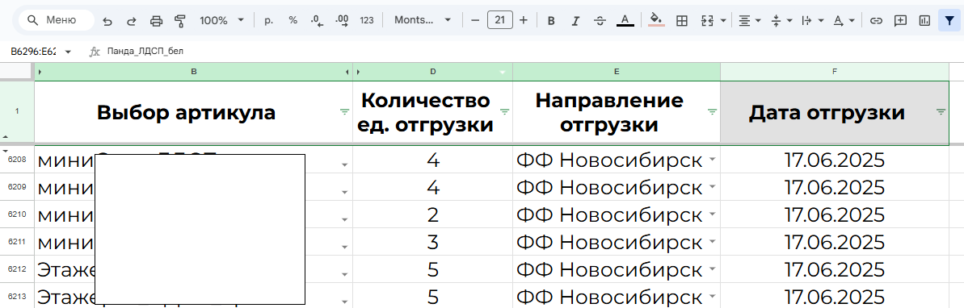Open Print via the printer icon

pyautogui.click(x=156, y=20)
